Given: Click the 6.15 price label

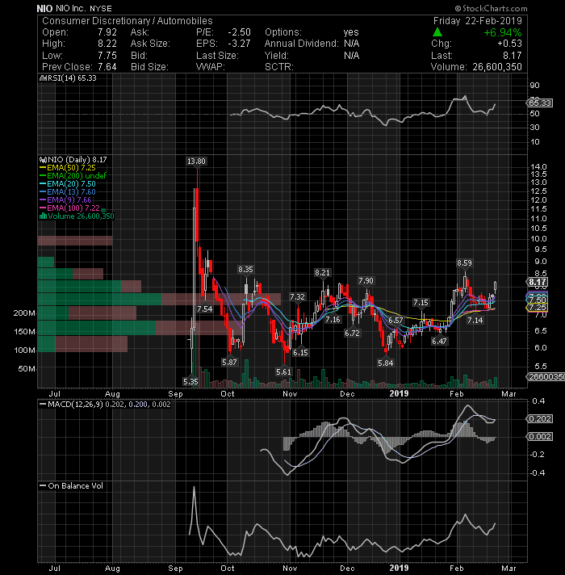Looking at the screenshot, I should tap(300, 353).
